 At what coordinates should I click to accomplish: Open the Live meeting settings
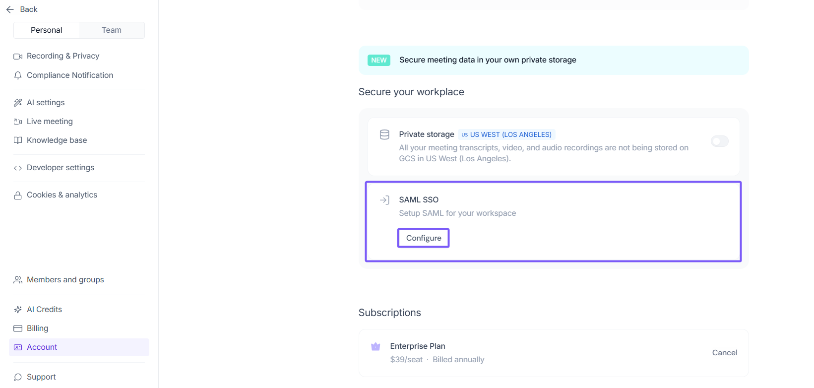tap(50, 122)
